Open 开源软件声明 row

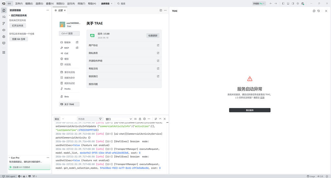click(124, 61)
